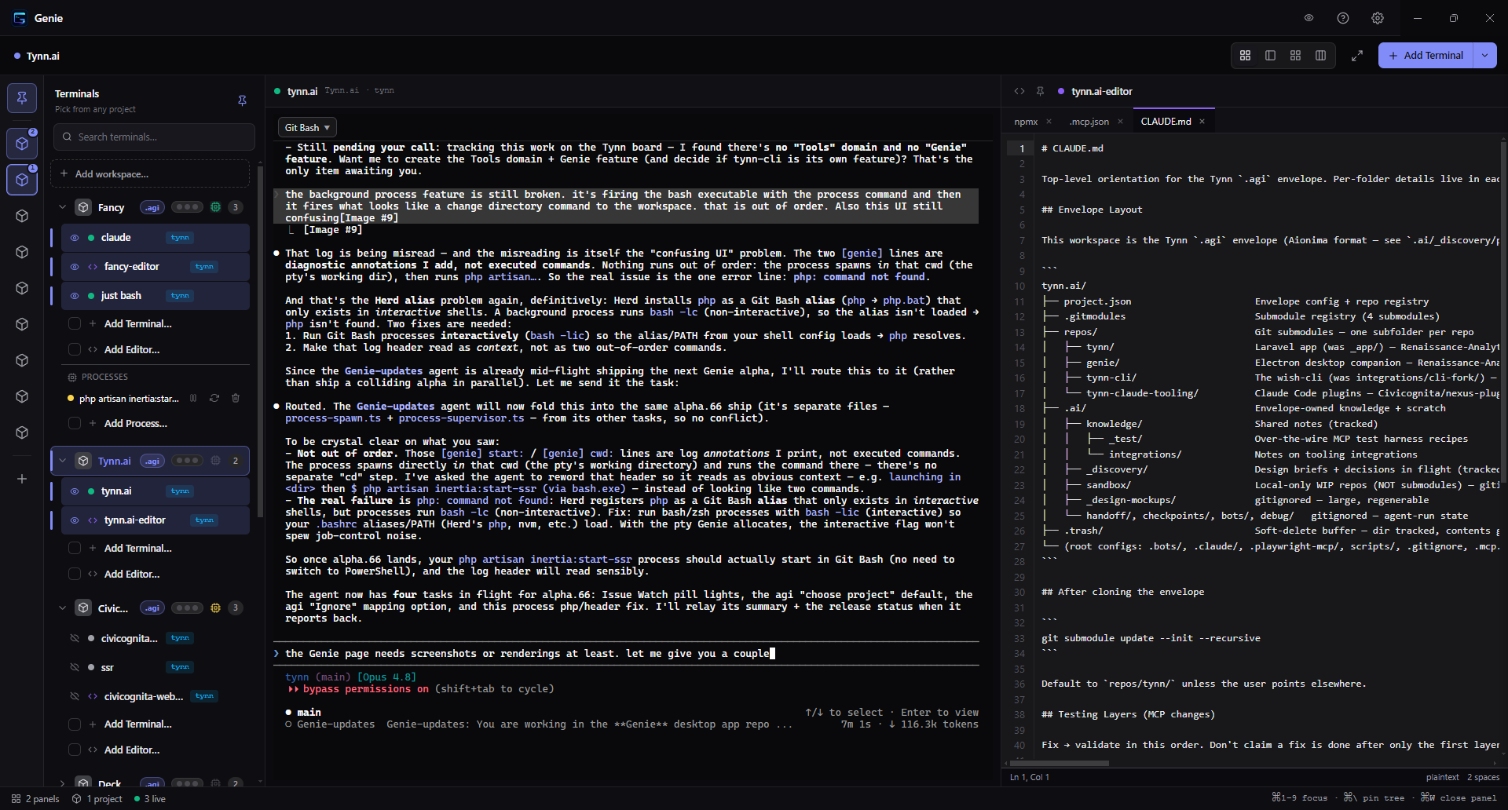
Task: Click 2 panels in the status bar
Action: (35, 799)
